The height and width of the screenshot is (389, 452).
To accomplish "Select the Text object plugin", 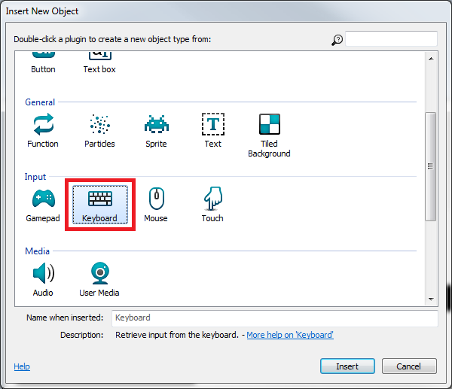I will [213, 130].
